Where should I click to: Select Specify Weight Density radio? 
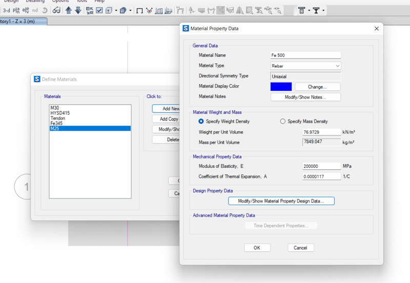(201, 122)
